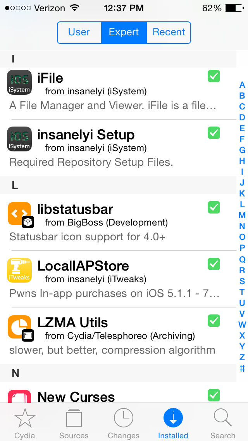The image size is (248, 441).
Task: Jump to letter S in index
Action: (242, 281)
